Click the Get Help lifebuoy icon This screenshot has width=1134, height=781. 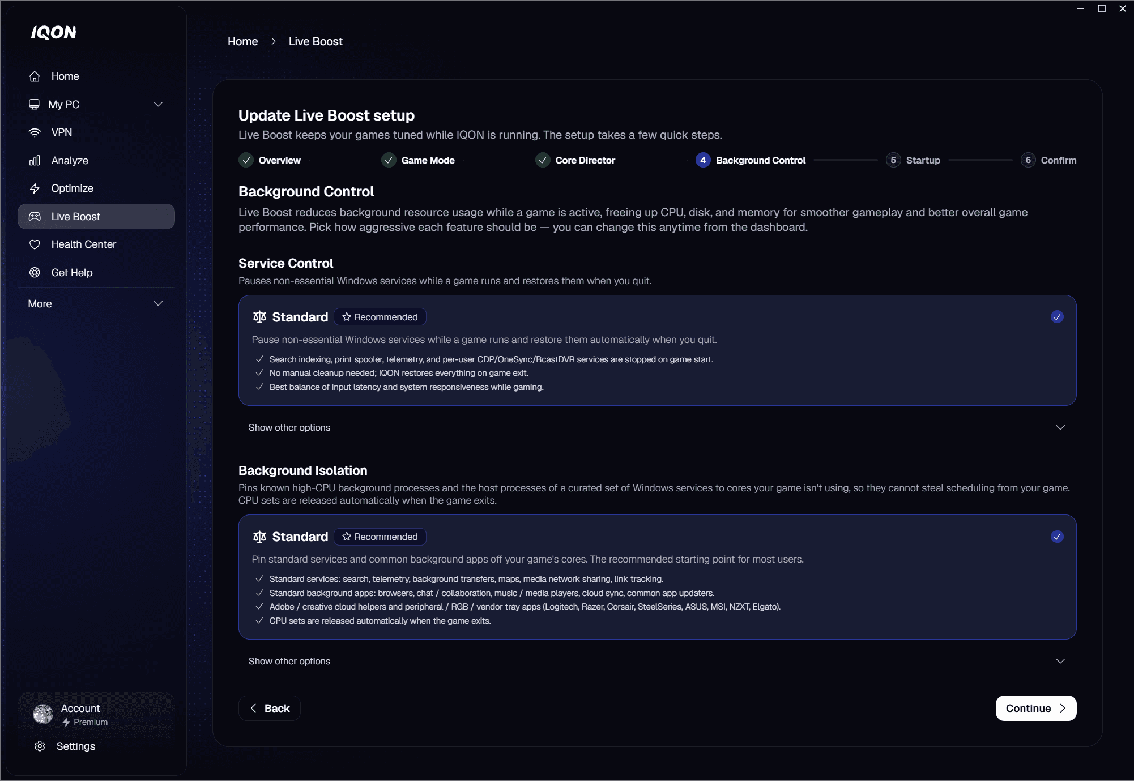click(x=35, y=273)
